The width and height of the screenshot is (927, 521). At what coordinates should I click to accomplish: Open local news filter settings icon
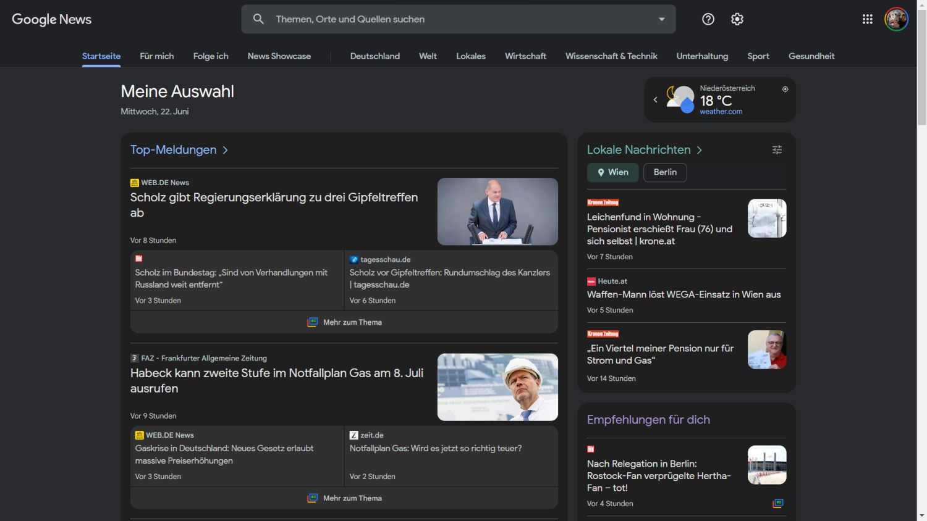pyautogui.click(x=777, y=150)
